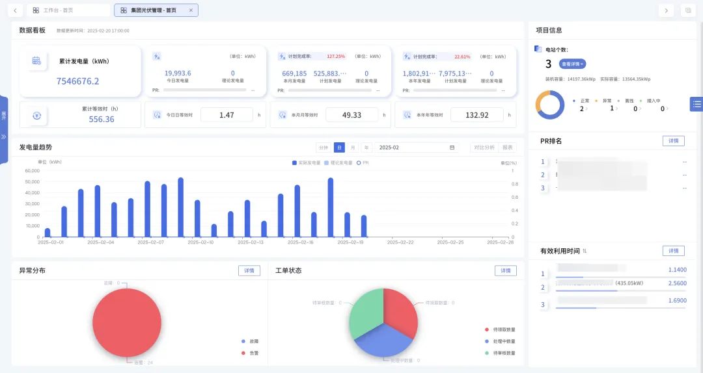Click the tab bar back arrow
This screenshot has height=373, width=703.
click(15, 10)
